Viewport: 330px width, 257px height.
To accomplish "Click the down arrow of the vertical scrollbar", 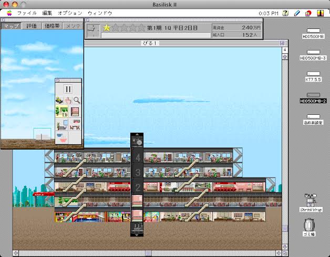I will [285, 246].
